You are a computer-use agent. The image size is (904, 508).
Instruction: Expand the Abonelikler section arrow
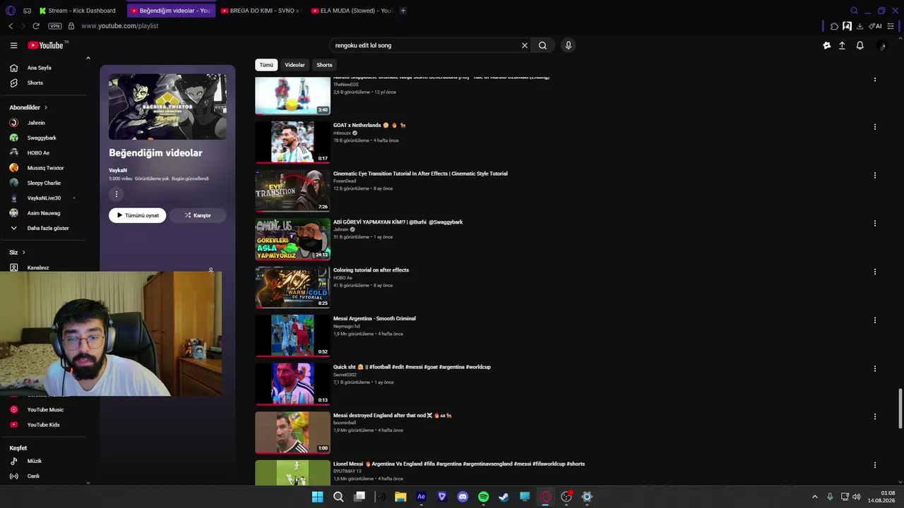pyautogui.click(x=46, y=107)
